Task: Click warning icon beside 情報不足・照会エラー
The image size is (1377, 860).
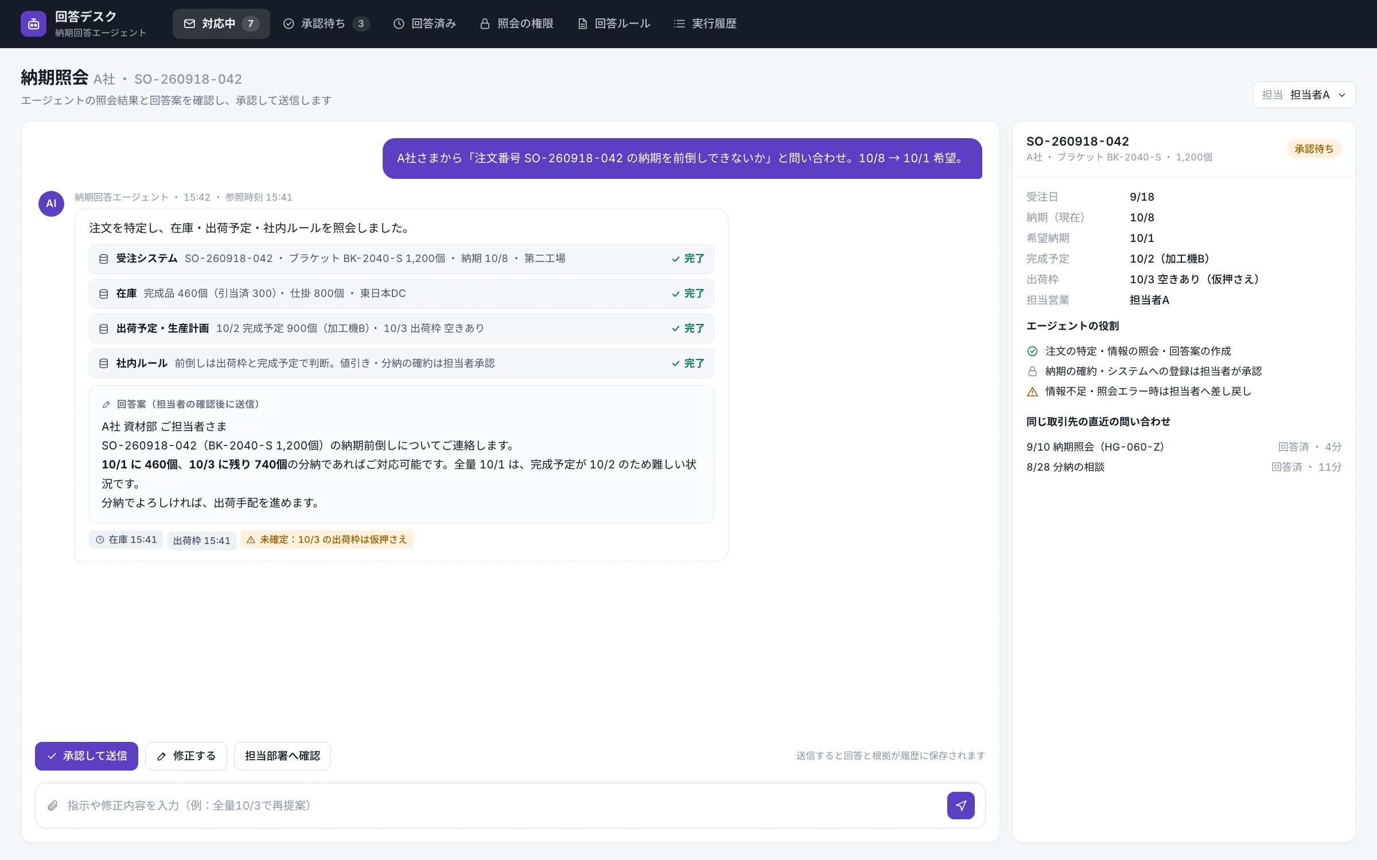Action: [x=1032, y=392]
